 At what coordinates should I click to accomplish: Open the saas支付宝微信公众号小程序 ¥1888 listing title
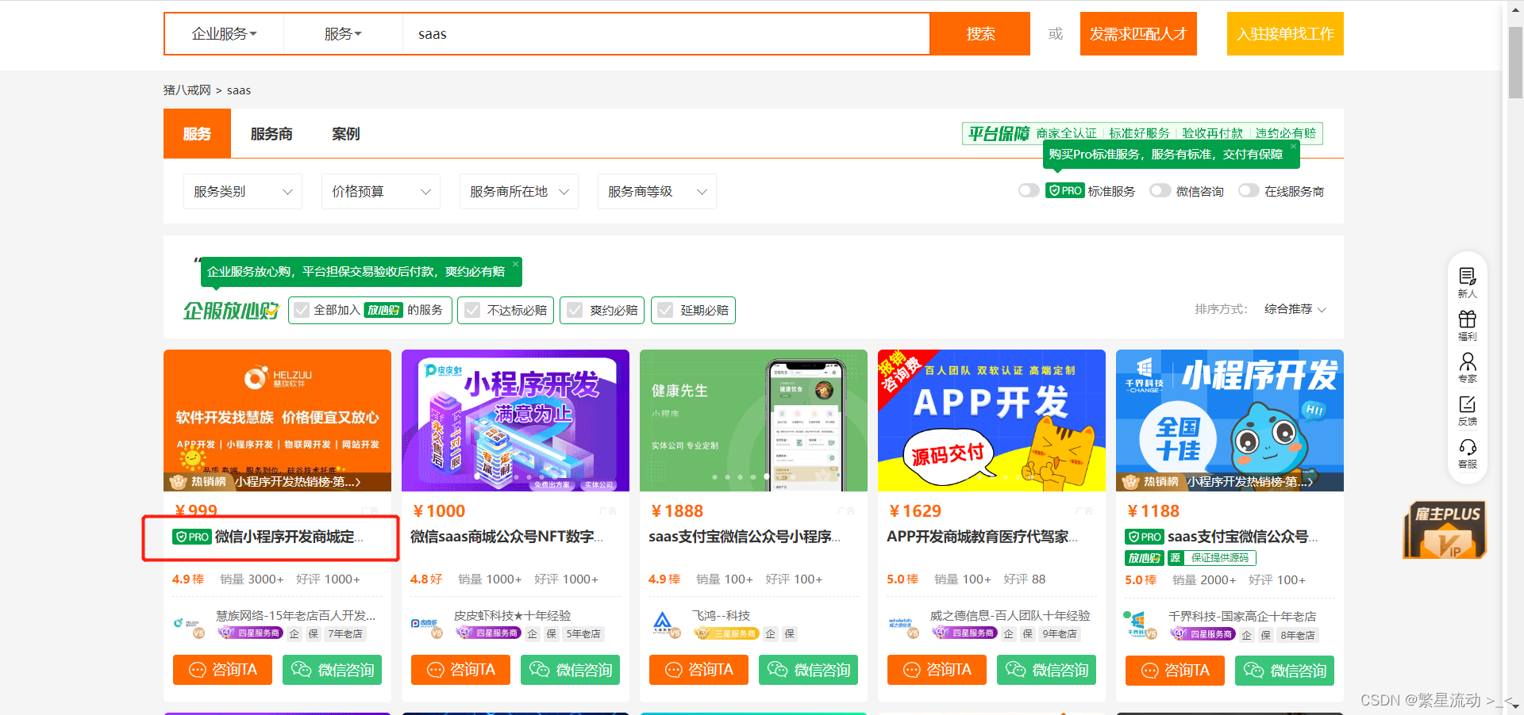(745, 537)
